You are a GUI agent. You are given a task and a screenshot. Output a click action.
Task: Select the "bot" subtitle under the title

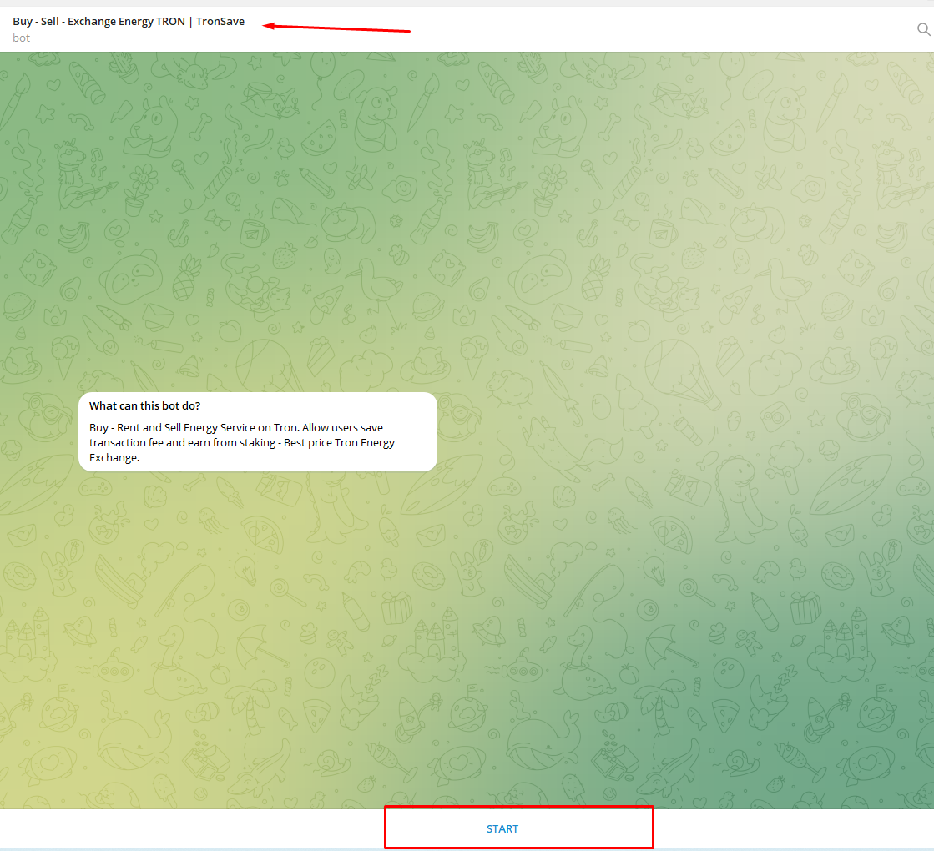[x=22, y=38]
